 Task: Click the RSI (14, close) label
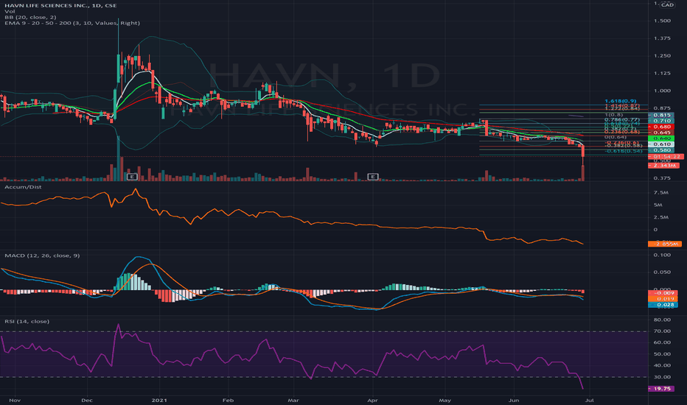(27, 321)
